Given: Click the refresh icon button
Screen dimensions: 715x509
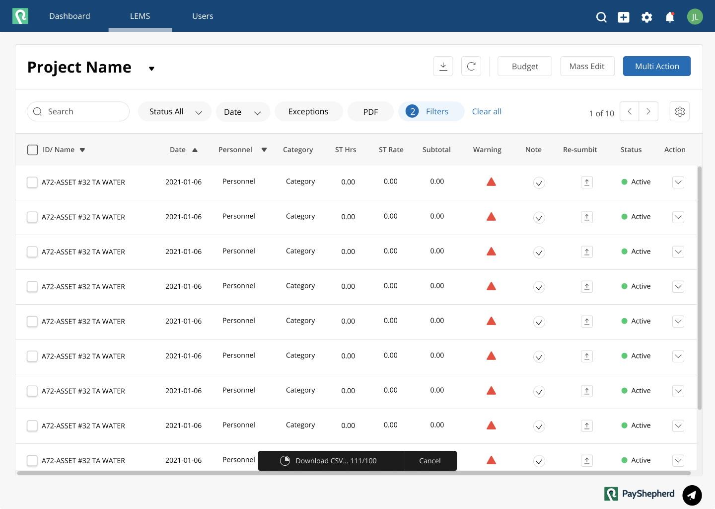Looking at the screenshot, I should click(471, 66).
